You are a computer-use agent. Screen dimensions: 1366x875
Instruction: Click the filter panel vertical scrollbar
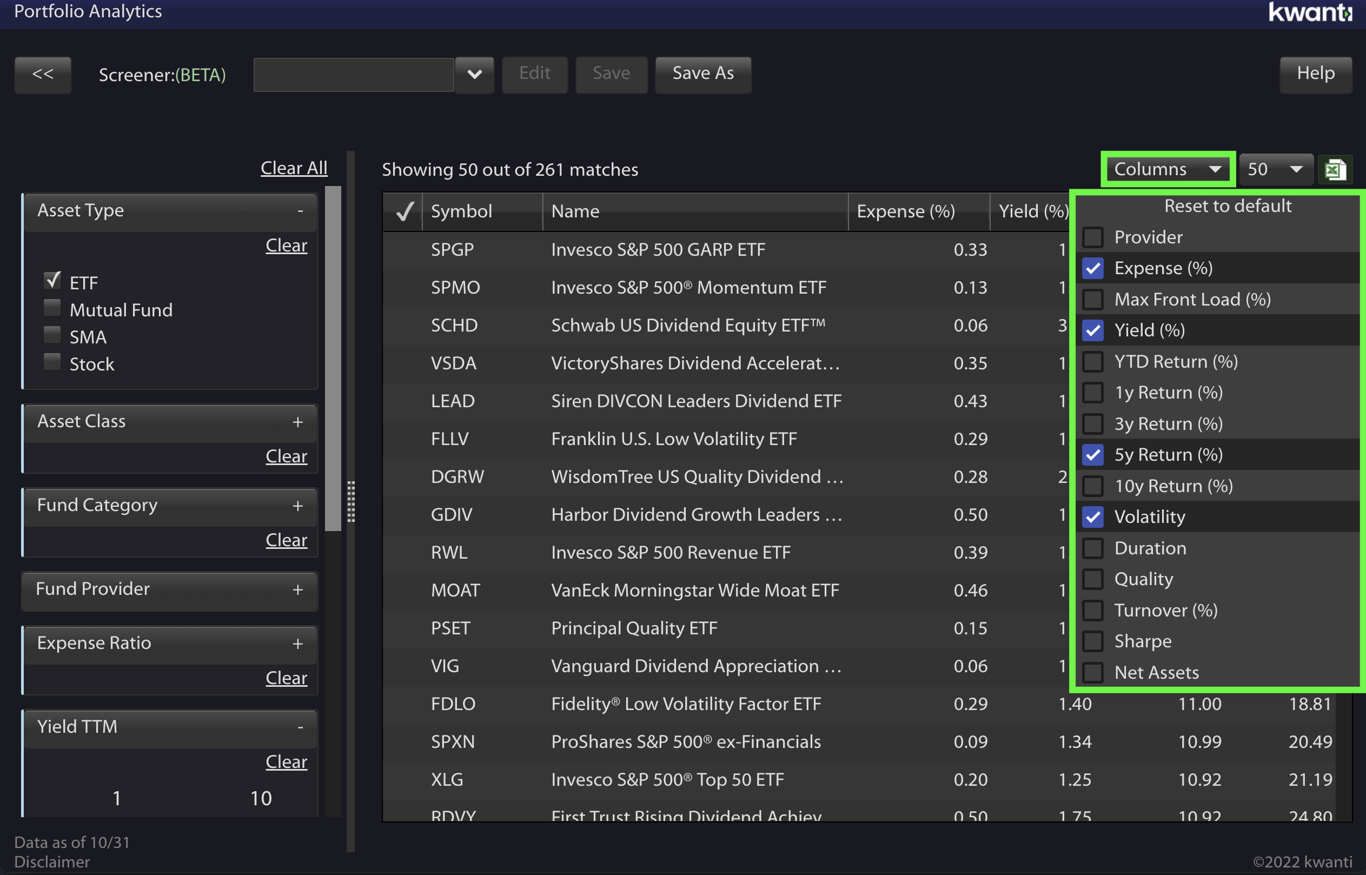point(333,359)
